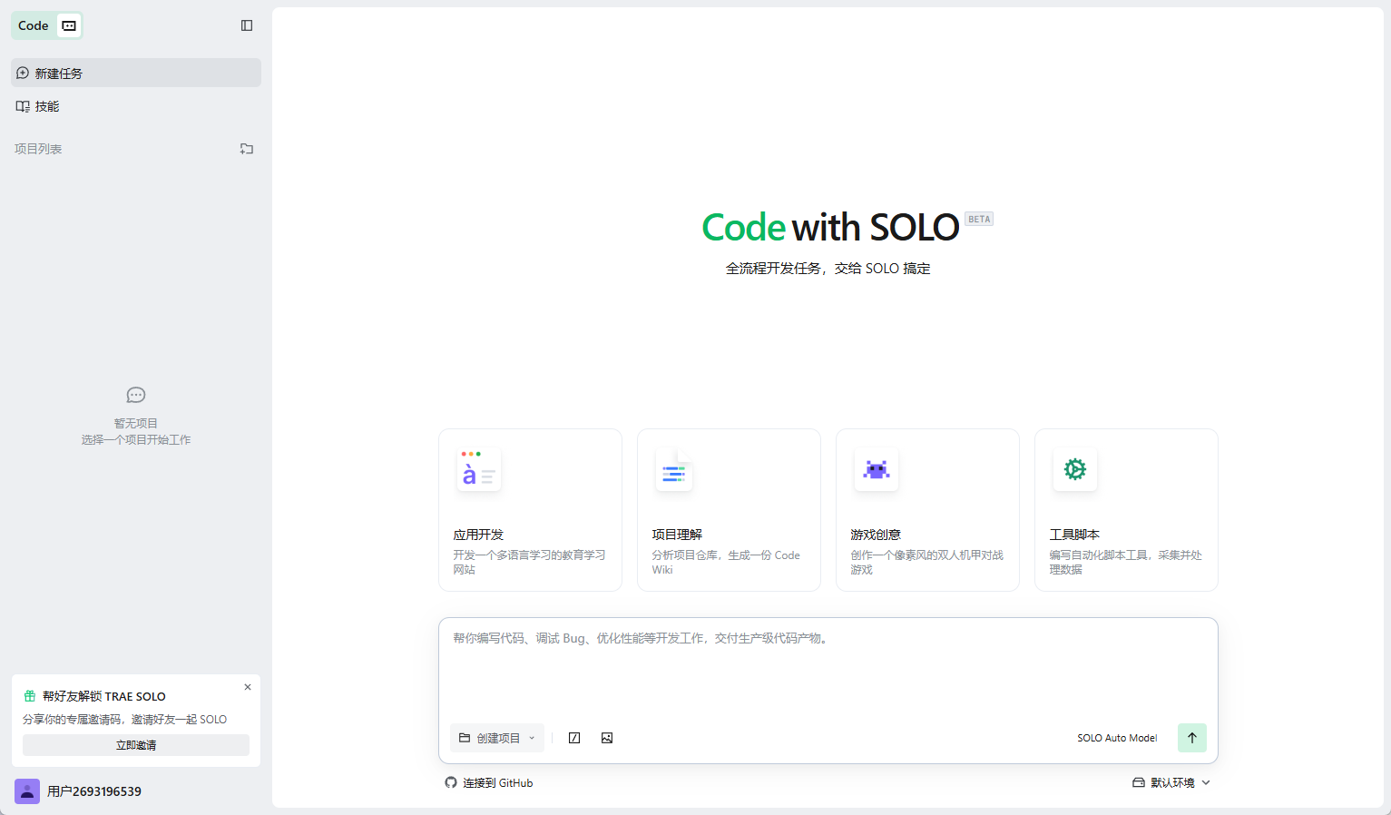Click the image upload icon
The height and width of the screenshot is (815, 1391).
[607, 738]
